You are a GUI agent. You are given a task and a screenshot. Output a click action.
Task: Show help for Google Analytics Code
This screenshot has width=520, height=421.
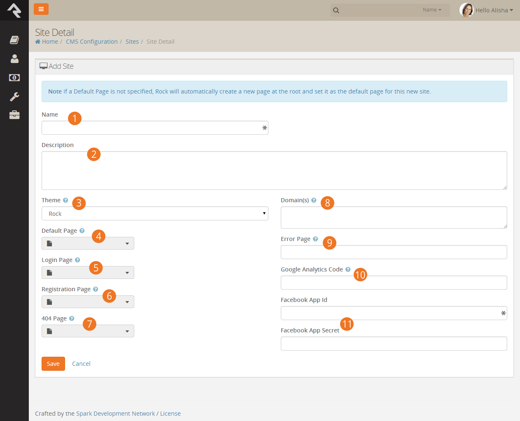point(348,269)
